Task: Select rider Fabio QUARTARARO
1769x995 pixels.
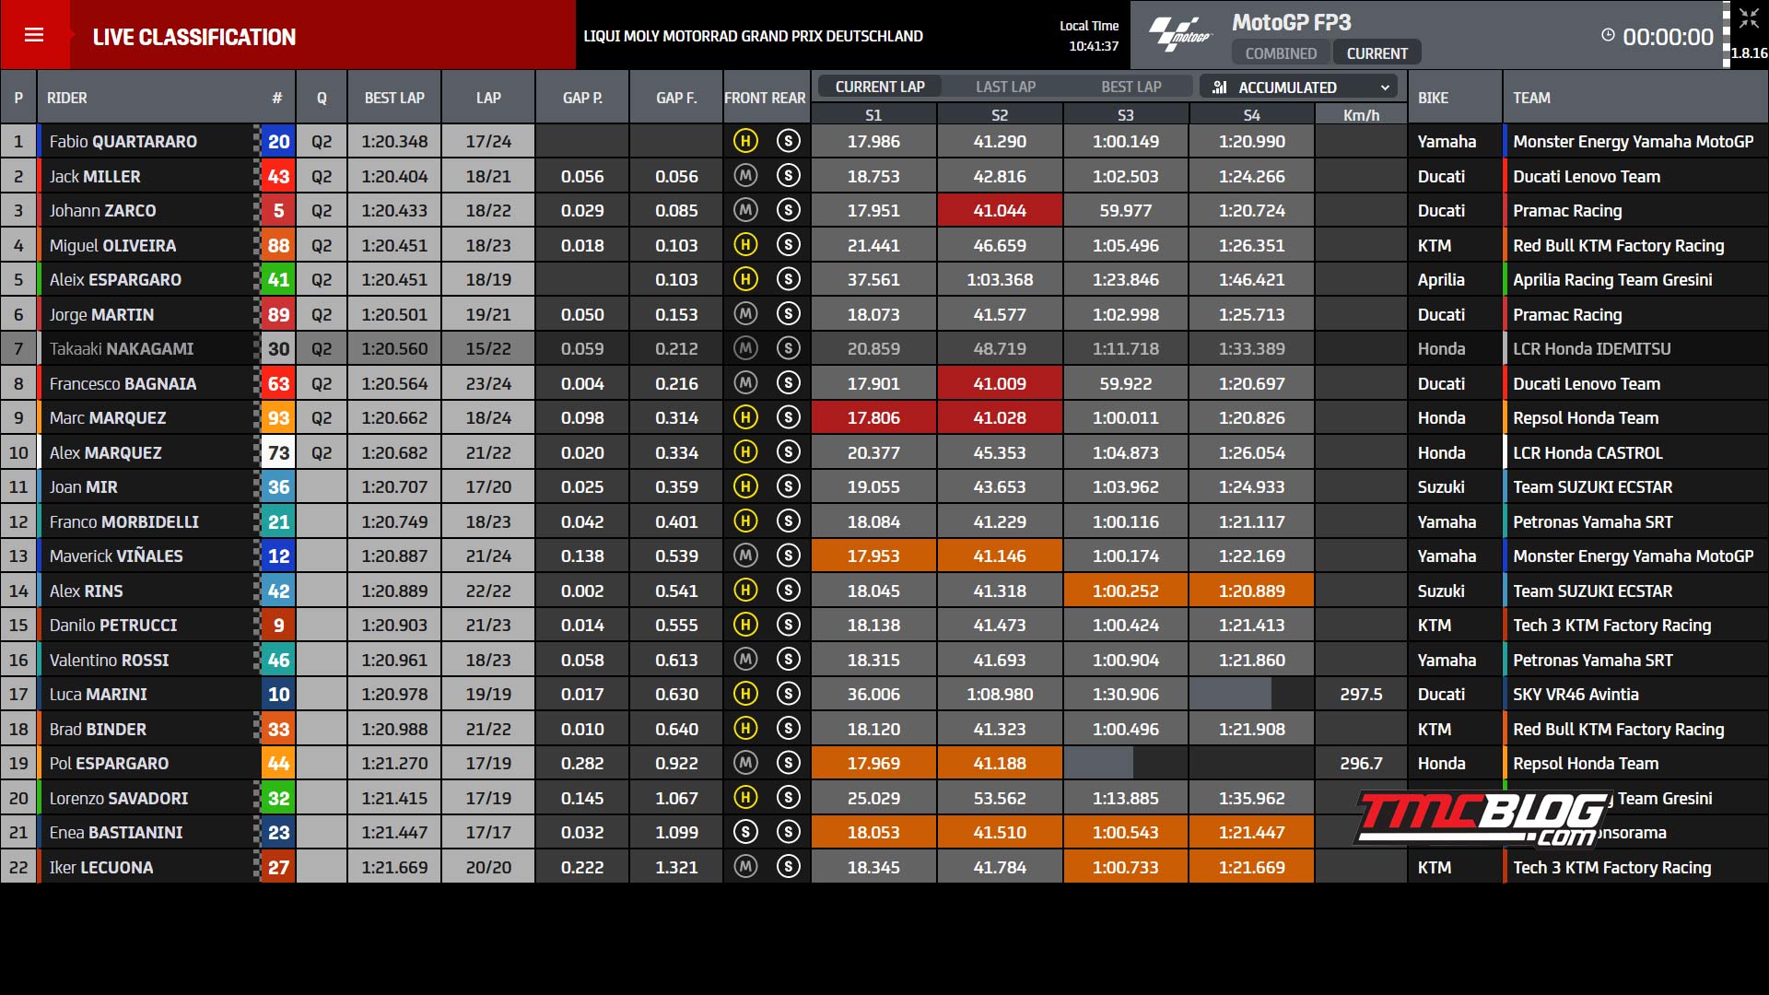Action: (x=123, y=141)
